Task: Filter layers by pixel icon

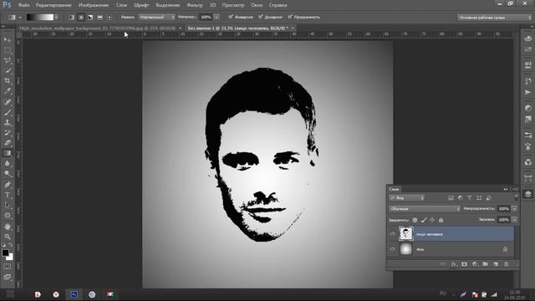Action: coord(451,198)
